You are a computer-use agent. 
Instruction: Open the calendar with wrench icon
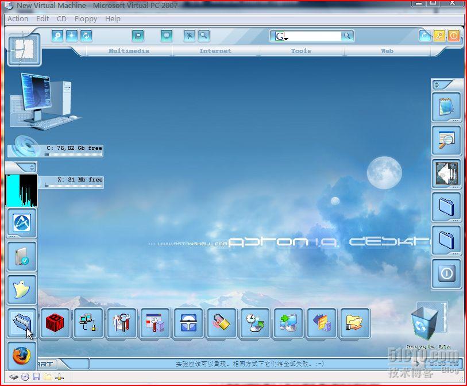(x=155, y=323)
